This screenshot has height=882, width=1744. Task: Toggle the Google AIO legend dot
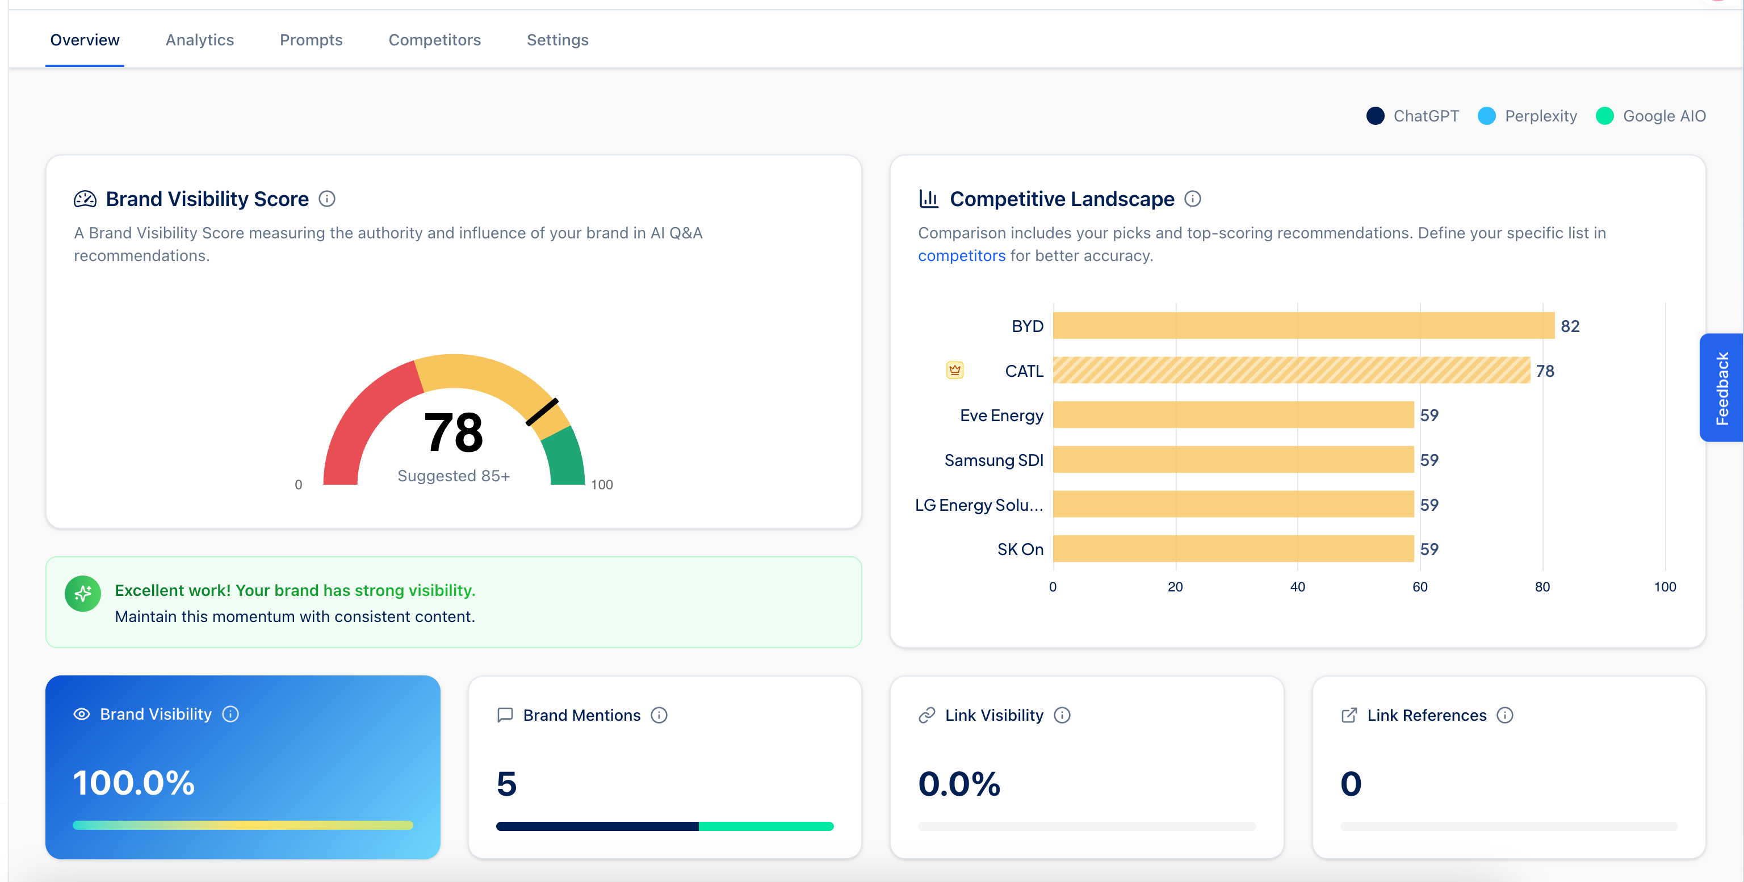[1604, 116]
